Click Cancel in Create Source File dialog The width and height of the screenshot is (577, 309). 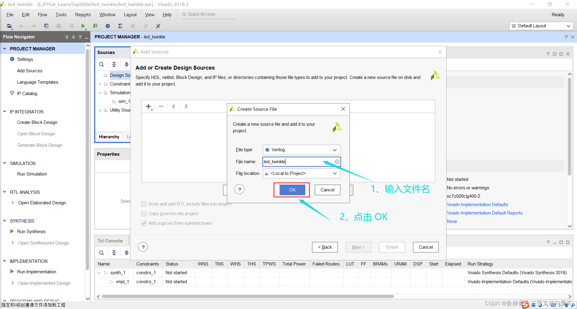(327, 190)
